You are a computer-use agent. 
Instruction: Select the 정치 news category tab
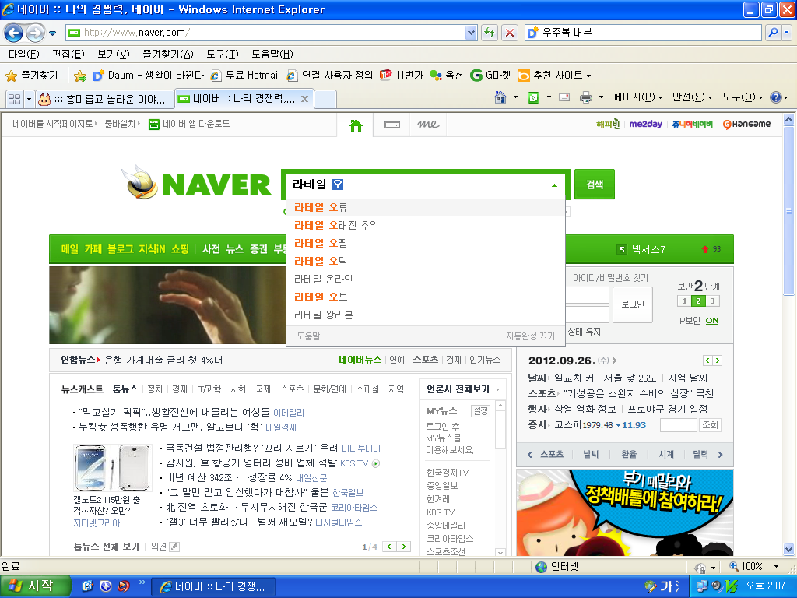coord(155,389)
